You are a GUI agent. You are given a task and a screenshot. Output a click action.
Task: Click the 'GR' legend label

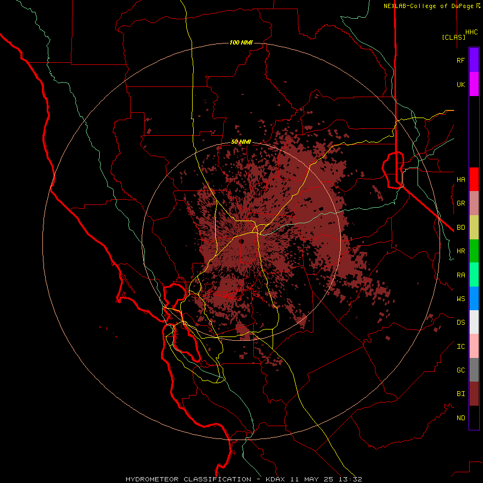460,203
